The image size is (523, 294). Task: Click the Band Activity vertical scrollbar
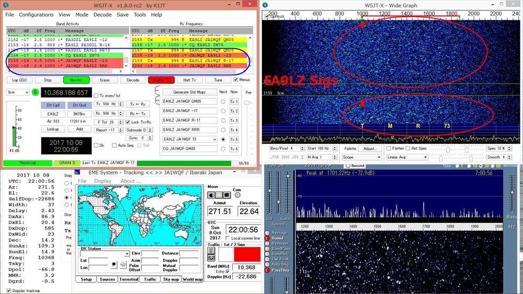(126, 51)
